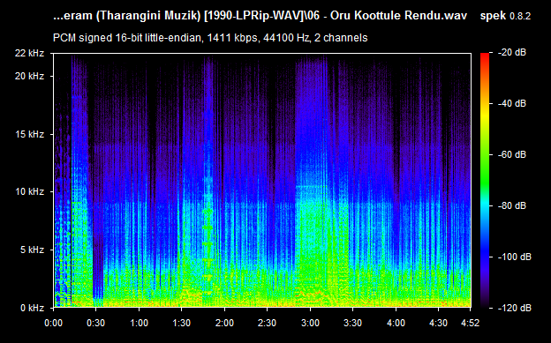
Task: Click the spek 0.8.2 version text
Action: [505, 16]
